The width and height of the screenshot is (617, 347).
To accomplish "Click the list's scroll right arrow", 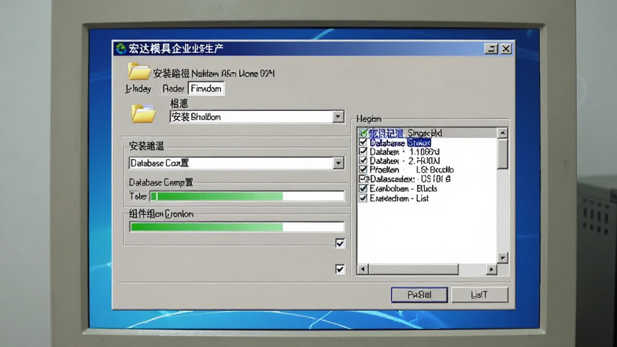I will coord(491,269).
